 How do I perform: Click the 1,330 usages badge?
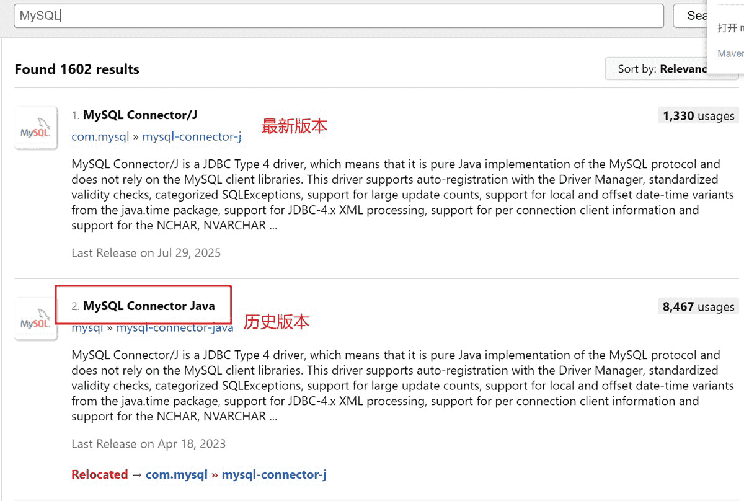[x=698, y=115]
